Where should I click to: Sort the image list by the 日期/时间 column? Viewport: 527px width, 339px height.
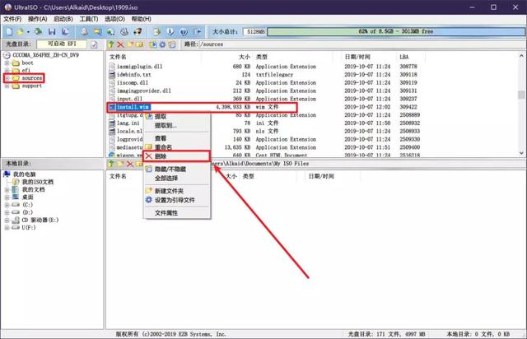point(368,57)
